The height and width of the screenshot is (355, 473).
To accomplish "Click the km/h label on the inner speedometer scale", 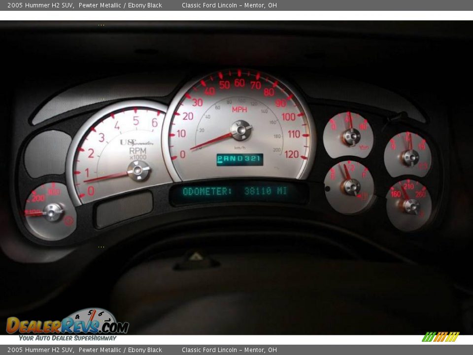I will coord(240,148).
